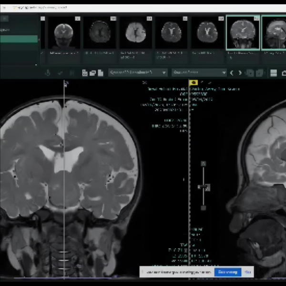Click the split-screen layout icon

pyautogui.click(x=274, y=73)
